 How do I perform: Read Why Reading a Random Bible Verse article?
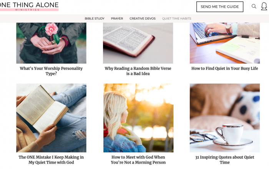pyautogui.click(x=138, y=71)
